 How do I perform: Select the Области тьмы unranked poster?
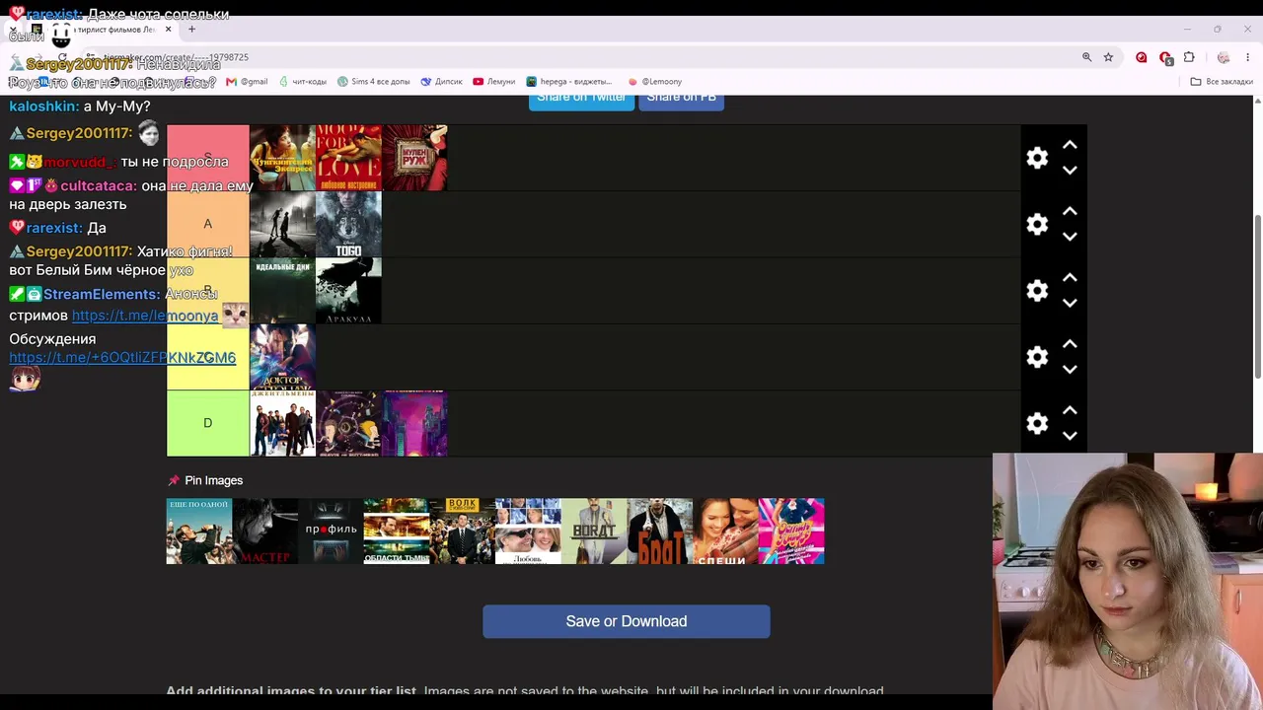(x=397, y=532)
